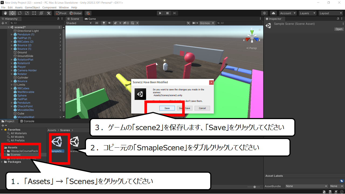Click the Play button
Viewport: 345px width, 194px height.
[160, 13]
